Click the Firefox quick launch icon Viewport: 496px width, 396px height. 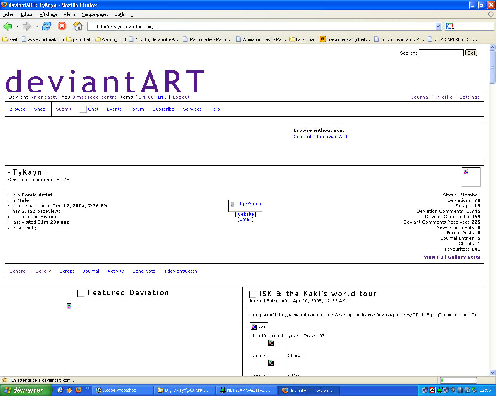[78, 390]
